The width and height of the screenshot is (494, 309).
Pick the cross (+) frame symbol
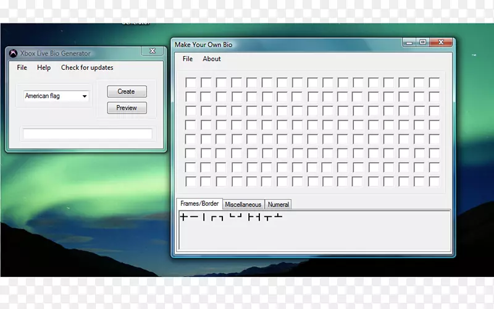tap(183, 217)
